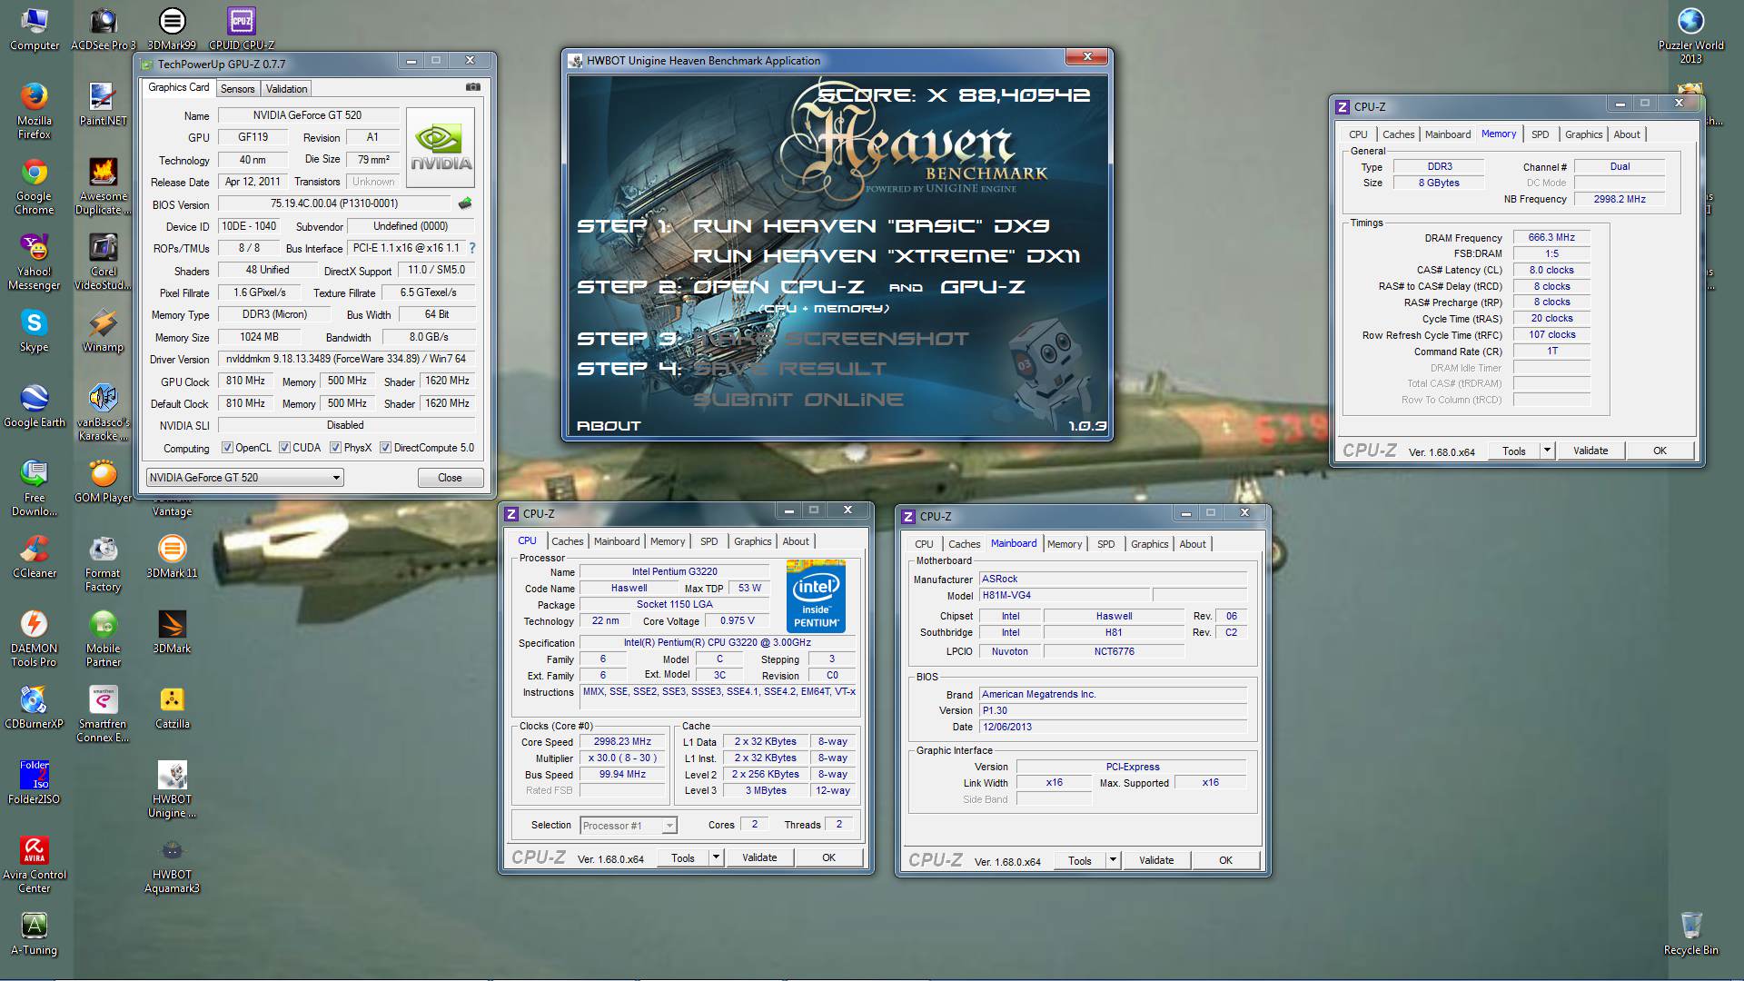Click Run Heaven Basic DX9 step
This screenshot has width=1744, height=981.
pyautogui.click(x=871, y=226)
